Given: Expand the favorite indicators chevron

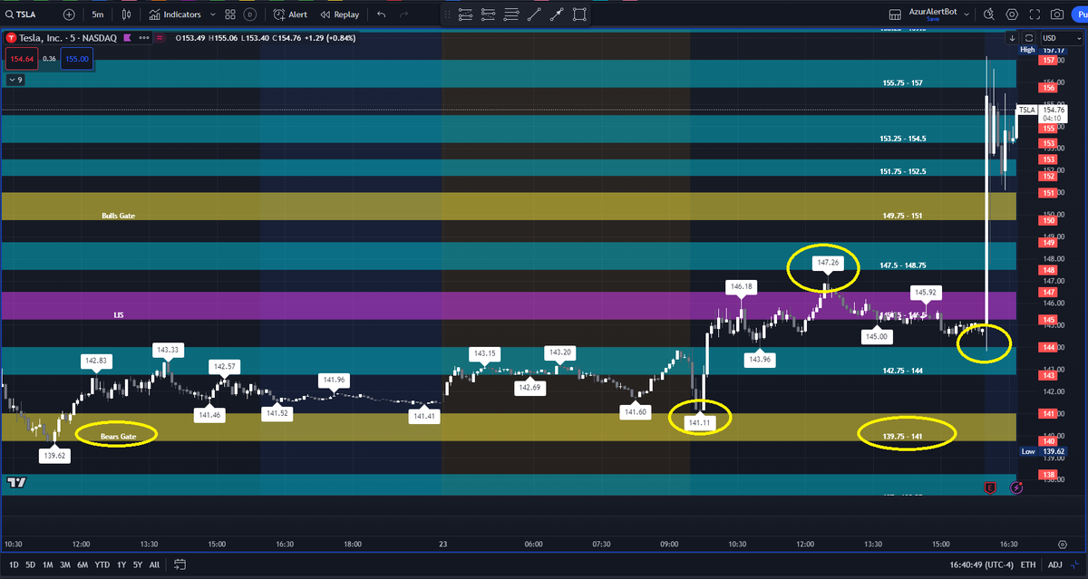Looking at the screenshot, I should coord(213,14).
